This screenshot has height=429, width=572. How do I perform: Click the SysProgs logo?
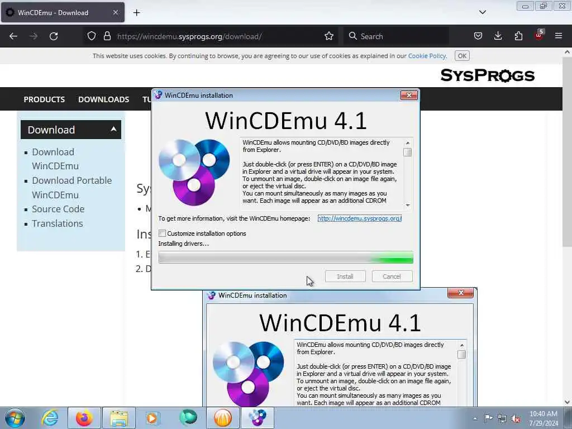[x=487, y=75]
